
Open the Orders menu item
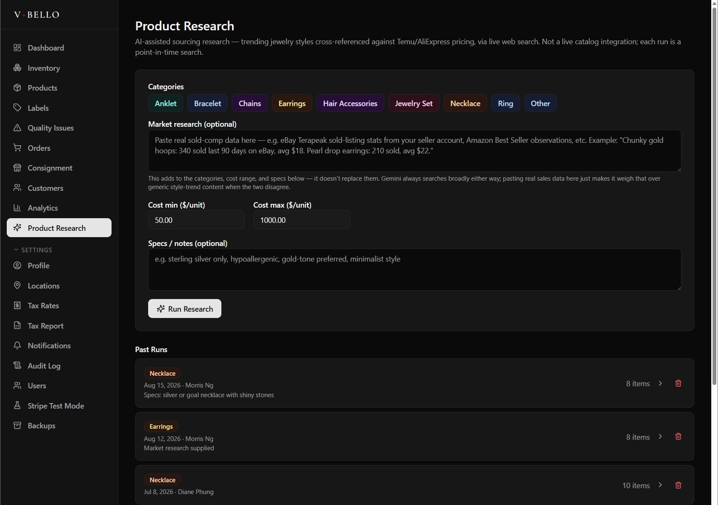click(x=59, y=148)
